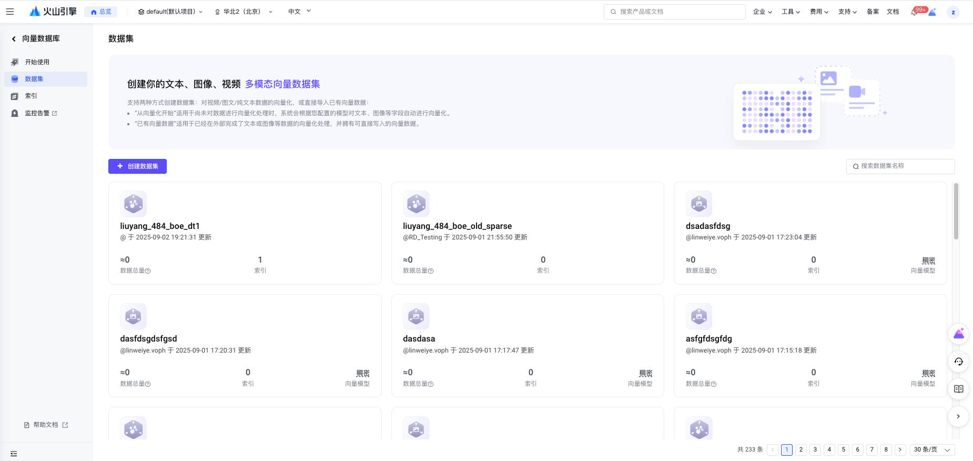973x461 pixels.
Task: Show help for 数据总量 on dsadasfdsg card
Action: [x=714, y=271]
